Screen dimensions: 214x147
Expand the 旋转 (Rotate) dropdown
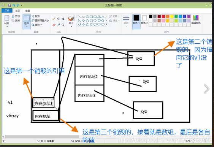(x=37, y=25)
